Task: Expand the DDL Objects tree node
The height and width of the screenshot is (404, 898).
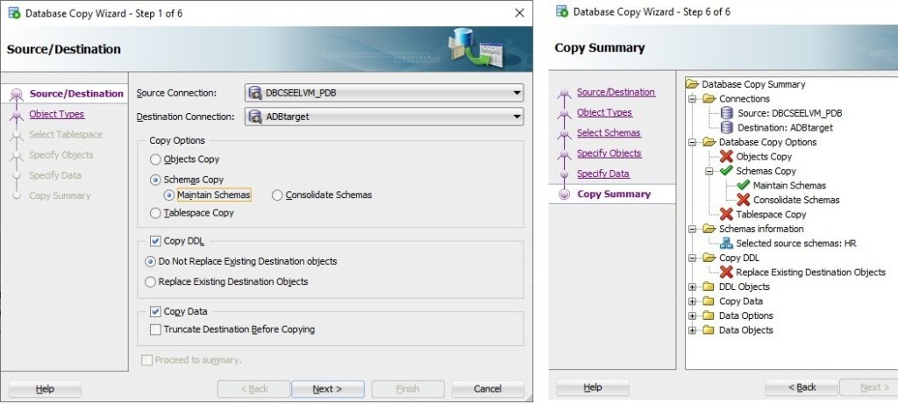Action: [693, 287]
